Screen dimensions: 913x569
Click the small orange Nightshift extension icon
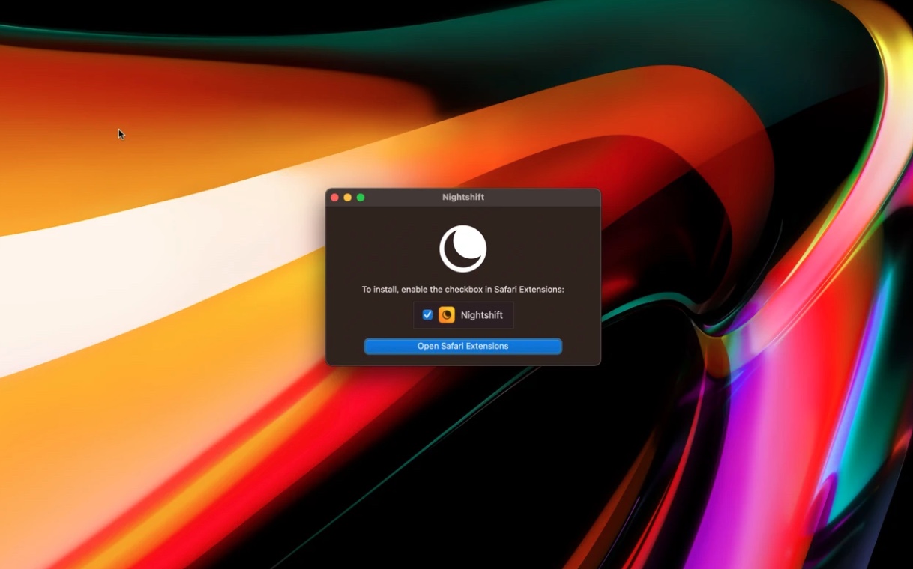coord(447,315)
